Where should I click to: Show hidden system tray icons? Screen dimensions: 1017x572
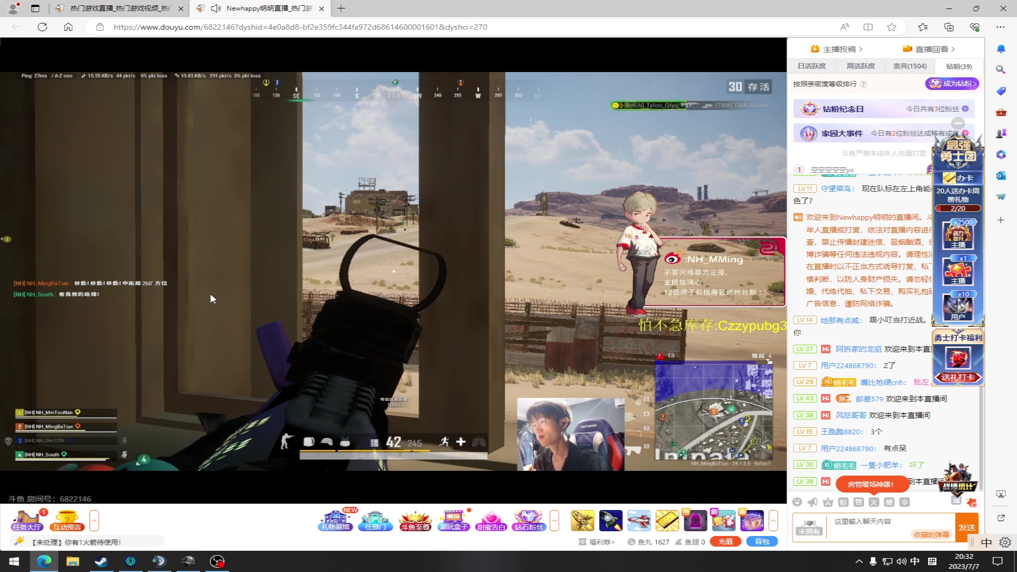click(859, 561)
